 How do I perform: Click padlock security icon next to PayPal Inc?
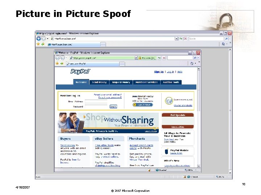[x=140, y=58]
